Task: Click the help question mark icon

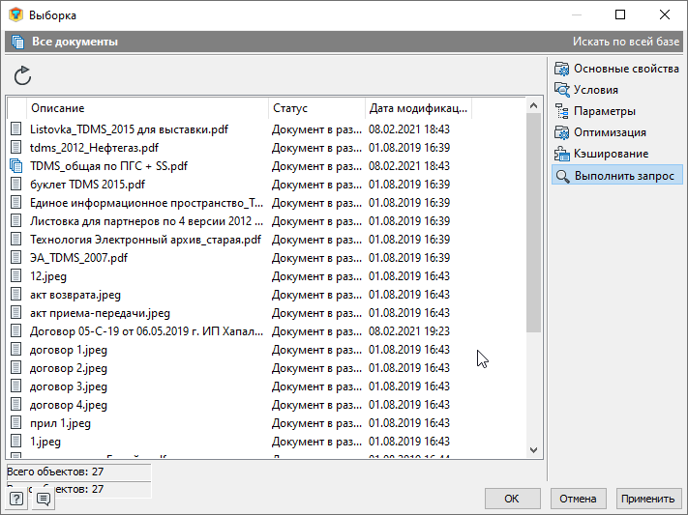Action: coord(16,499)
